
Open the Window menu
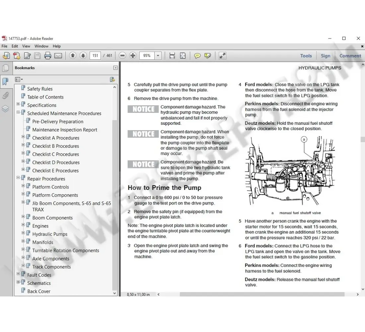41,46
